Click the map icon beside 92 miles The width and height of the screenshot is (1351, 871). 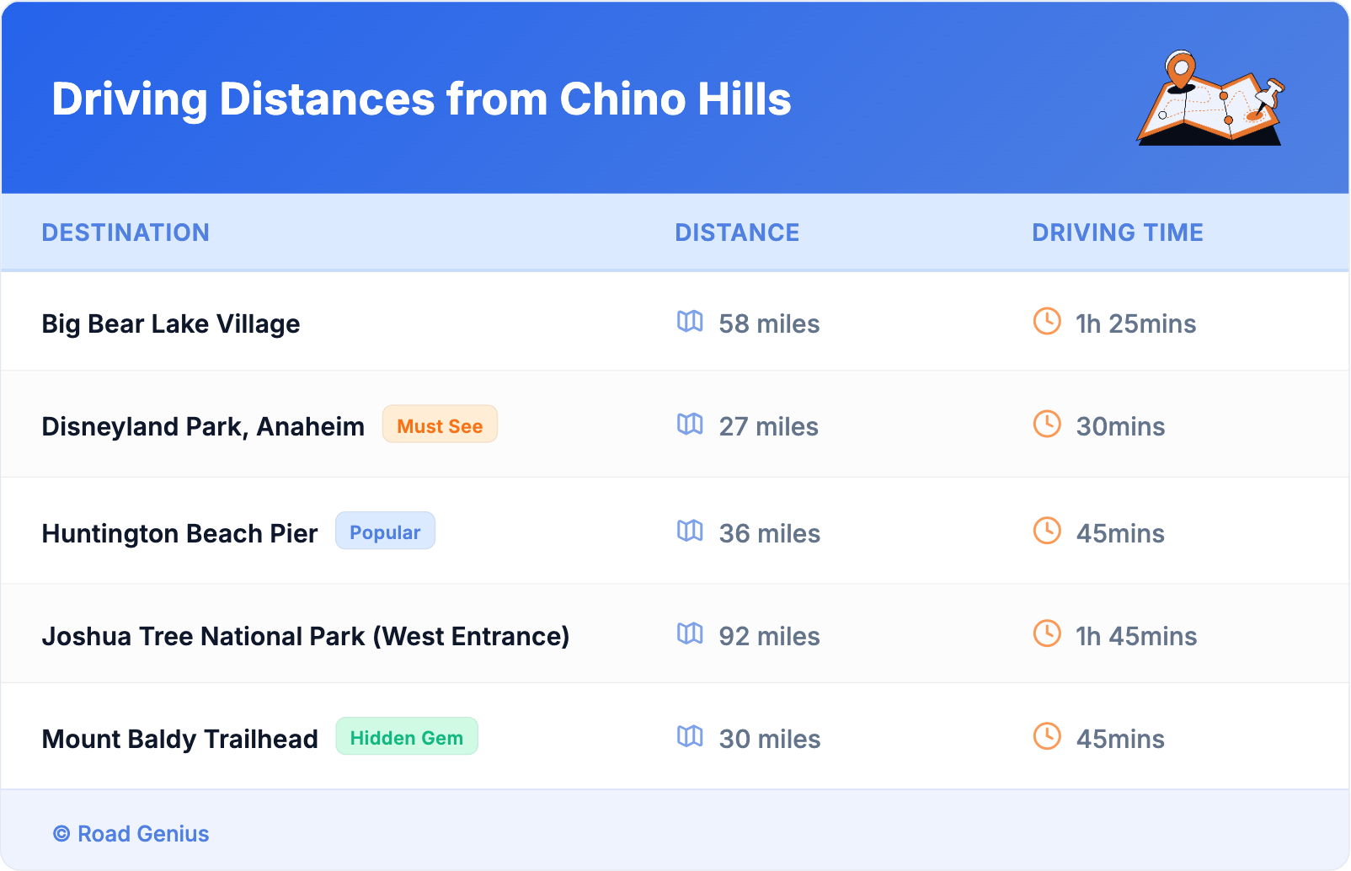[690, 633]
